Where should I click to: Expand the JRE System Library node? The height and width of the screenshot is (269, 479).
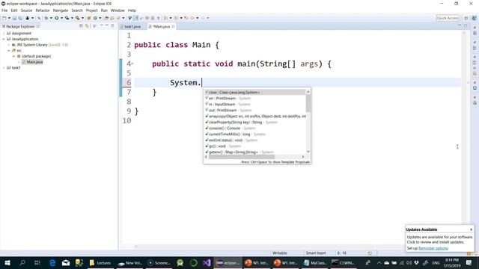point(8,45)
